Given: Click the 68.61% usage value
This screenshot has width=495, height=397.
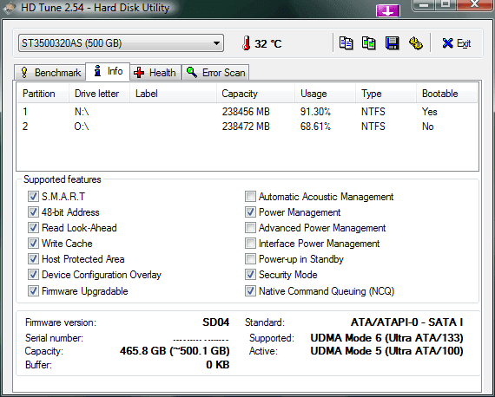Looking at the screenshot, I should click(x=315, y=127).
